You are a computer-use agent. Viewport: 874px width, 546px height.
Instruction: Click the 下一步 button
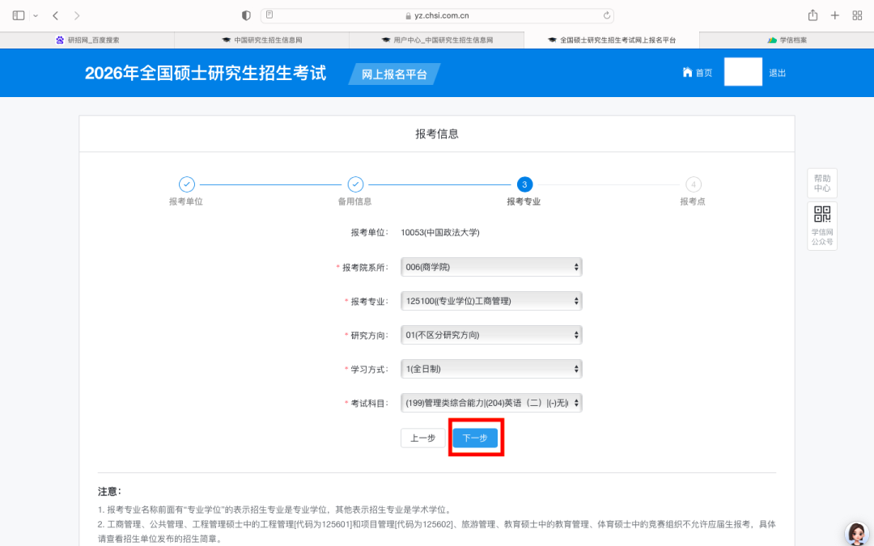point(475,438)
